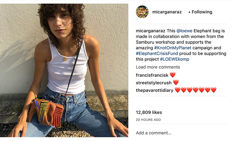Click the 20 hours ago timestamp
The width and height of the screenshot is (234, 141).
pos(148,120)
